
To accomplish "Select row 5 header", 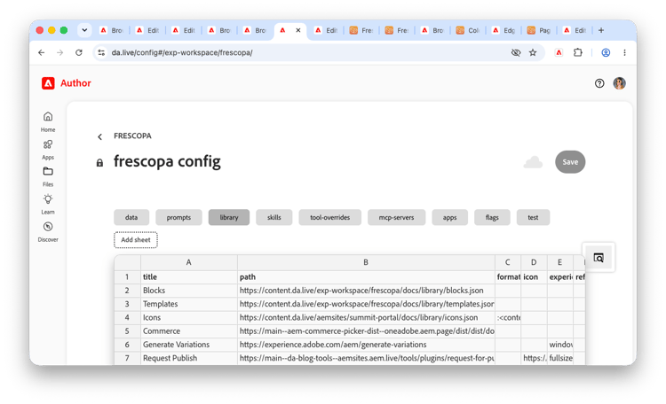I will [x=127, y=331].
